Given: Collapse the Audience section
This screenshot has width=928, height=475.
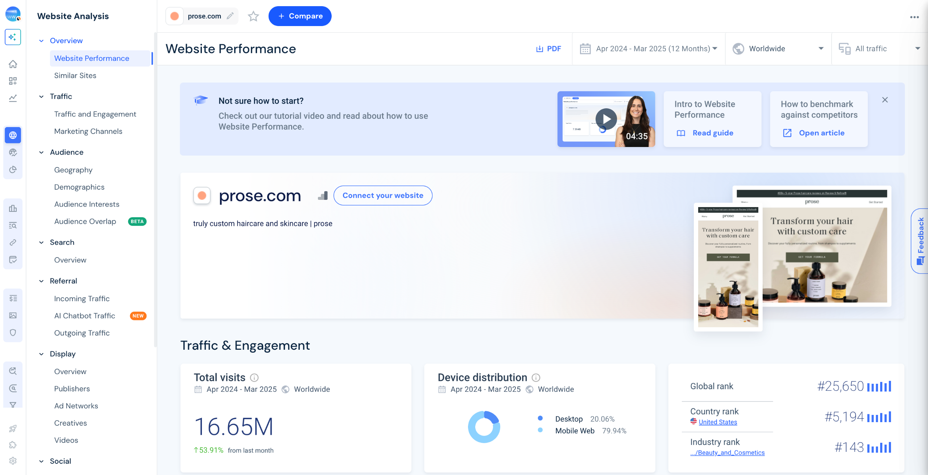Looking at the screenshot, I should (x=41, y=152).
